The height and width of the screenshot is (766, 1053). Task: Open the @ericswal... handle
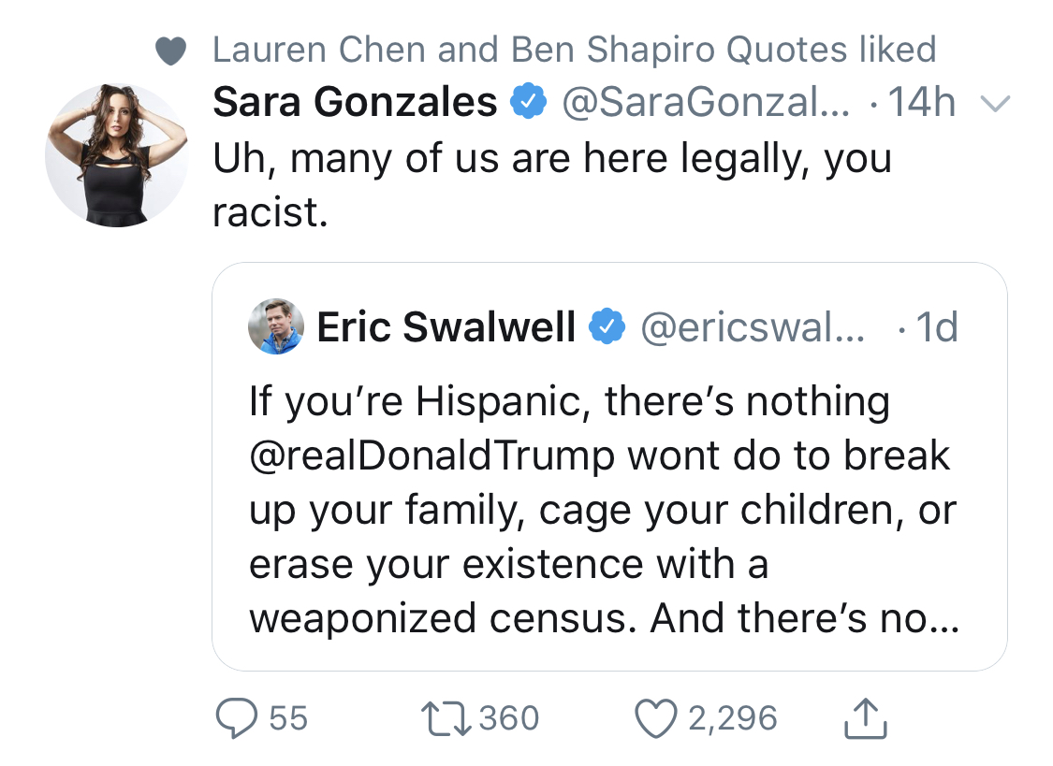point(753,326)
